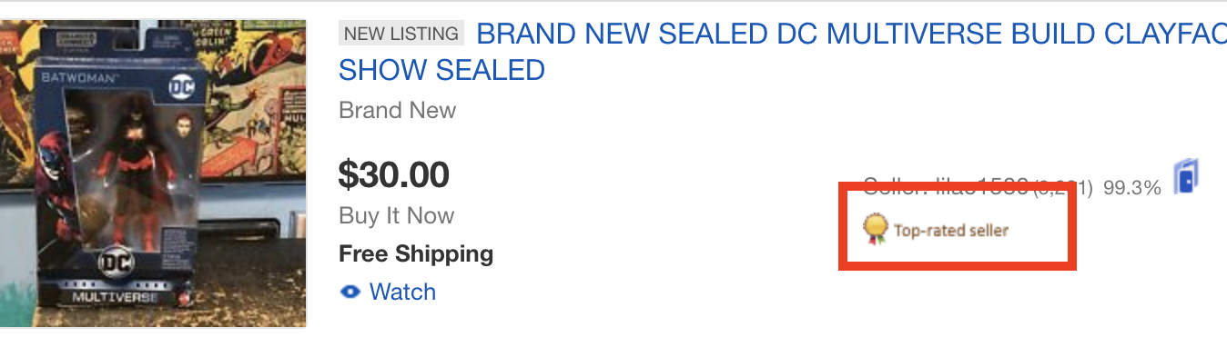Click the Buy It Now label

point(396,216)
